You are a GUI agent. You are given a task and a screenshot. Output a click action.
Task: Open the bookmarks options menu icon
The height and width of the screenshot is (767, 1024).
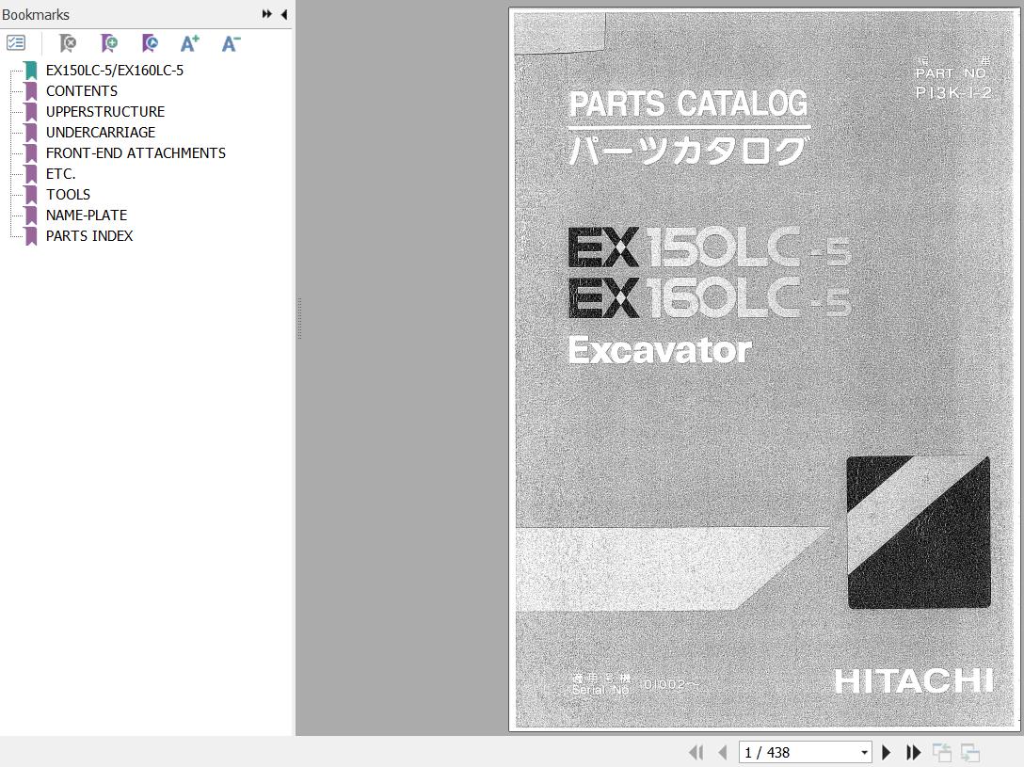click(16, 43)
